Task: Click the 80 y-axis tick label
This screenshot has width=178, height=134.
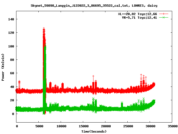Action: tap(12, 60)
